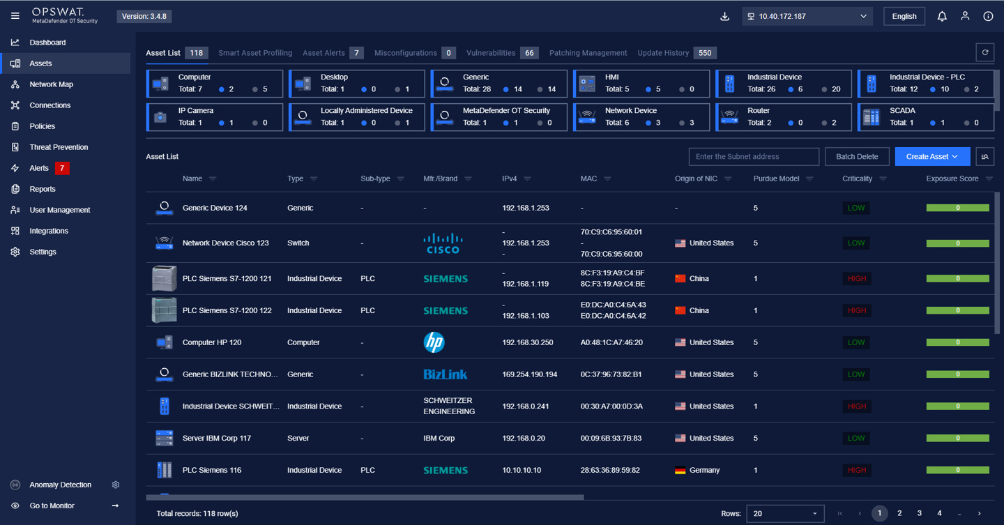Switch to Patching Management tab
This screenshot has height=525, width=1004.
588,53
